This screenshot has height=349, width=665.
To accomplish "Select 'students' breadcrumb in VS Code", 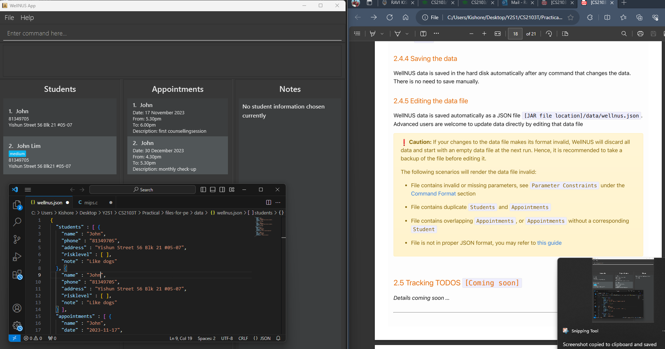I will pyautogui.click(x=263, y=213).
